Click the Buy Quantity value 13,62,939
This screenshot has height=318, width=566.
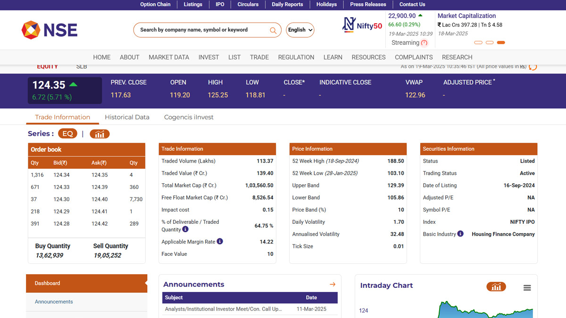(50, 255)
